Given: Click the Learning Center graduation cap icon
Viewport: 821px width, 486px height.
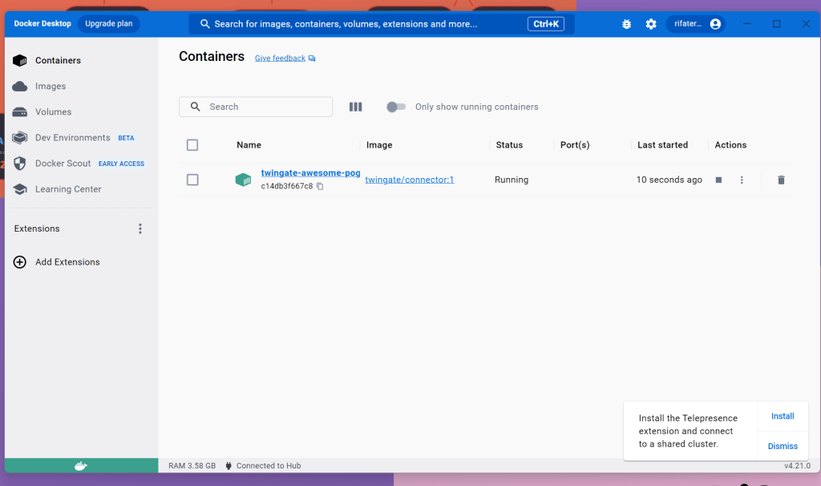Looking at the screenshot, I should (x=20, y=189).
